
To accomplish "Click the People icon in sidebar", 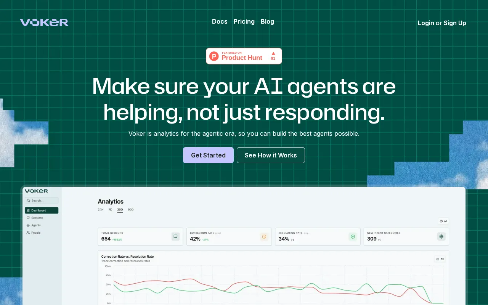I will click(x=28, y=233).
